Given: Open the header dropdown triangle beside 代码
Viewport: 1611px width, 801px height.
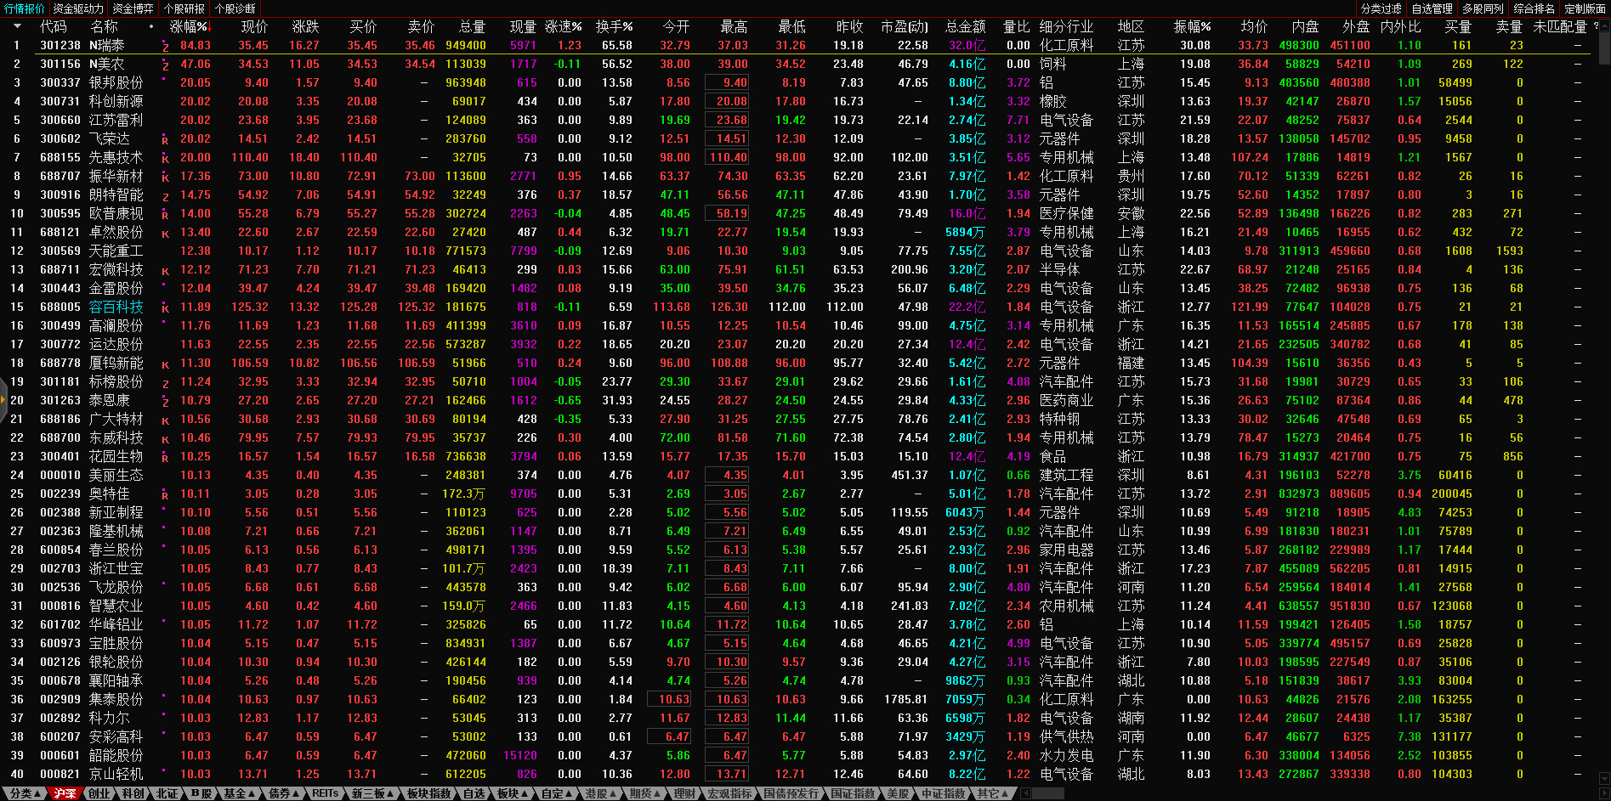Looking at the screenshot, I should click(x=17, y=27).
